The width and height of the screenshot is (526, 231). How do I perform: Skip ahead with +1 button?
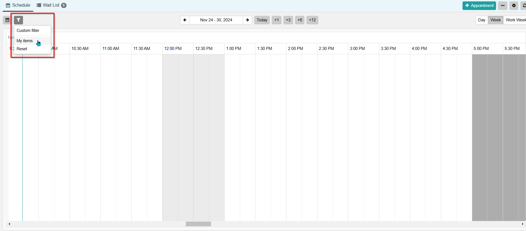tap(276, 20)
